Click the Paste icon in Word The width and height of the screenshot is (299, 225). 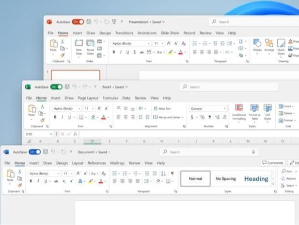(10, 174)
